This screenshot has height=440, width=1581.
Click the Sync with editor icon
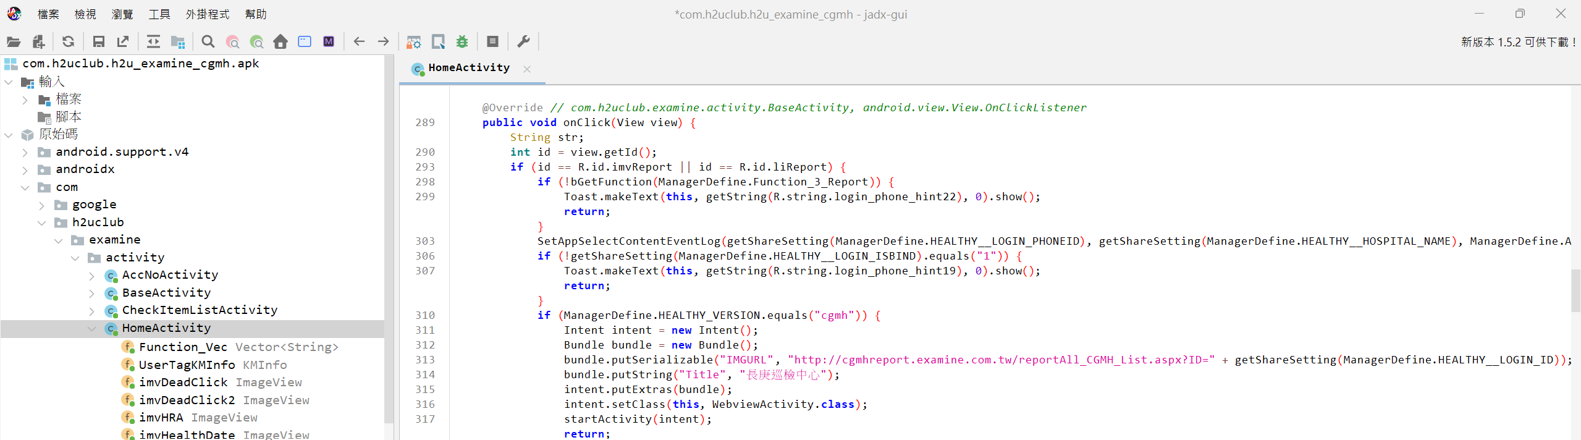click(x=153, y=42)
